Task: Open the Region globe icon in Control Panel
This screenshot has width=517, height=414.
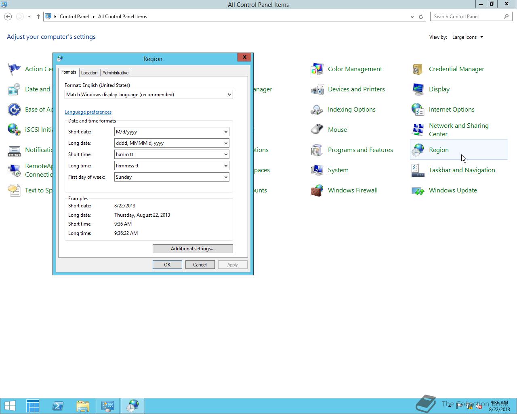Action: click(418, 150)
